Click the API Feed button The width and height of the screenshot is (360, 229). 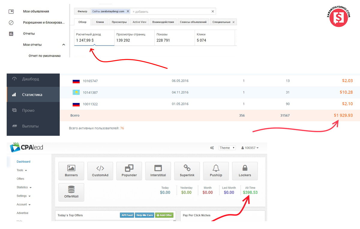click(127, 215)
